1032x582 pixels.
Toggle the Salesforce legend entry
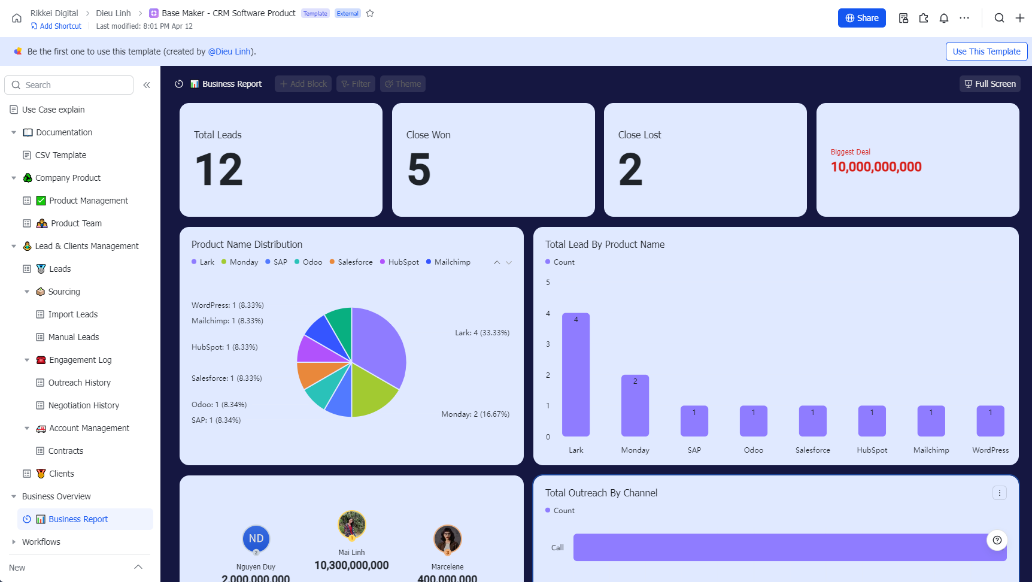351,262
